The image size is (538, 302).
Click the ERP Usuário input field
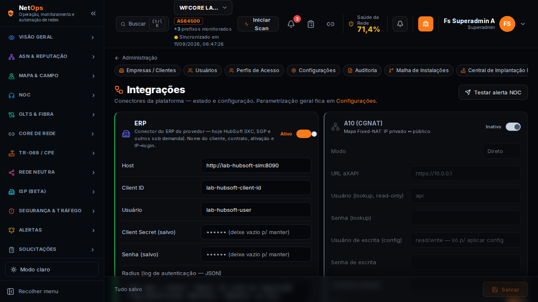256,210
